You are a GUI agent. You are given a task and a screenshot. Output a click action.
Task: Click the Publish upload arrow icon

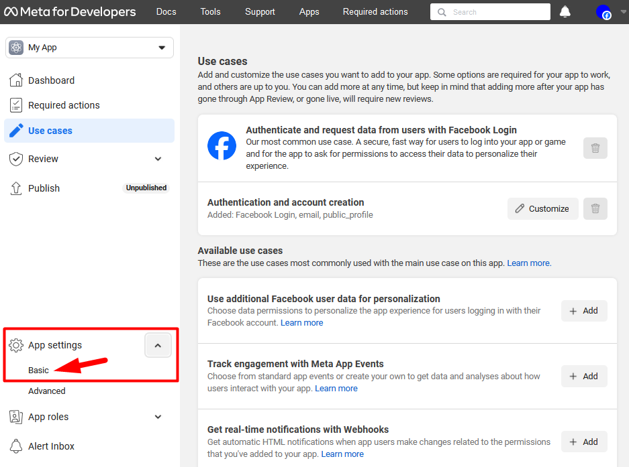point(16,188)
